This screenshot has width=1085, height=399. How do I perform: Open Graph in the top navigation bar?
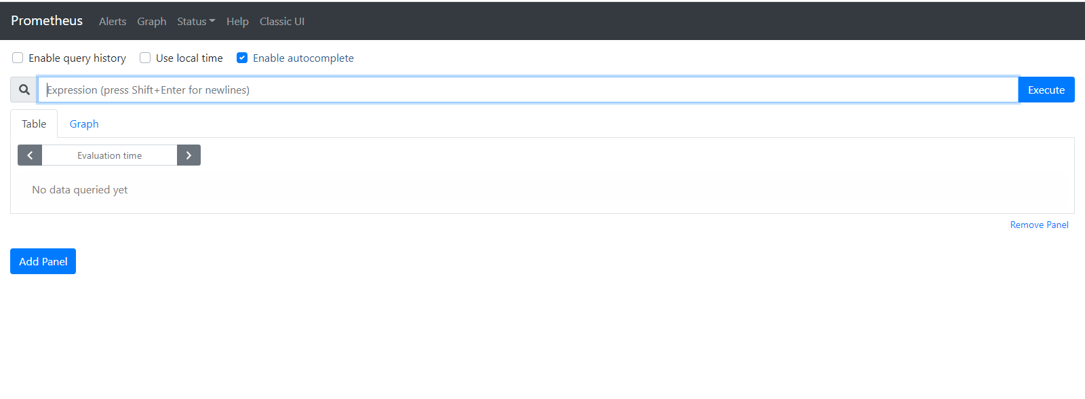coord(151,22)
